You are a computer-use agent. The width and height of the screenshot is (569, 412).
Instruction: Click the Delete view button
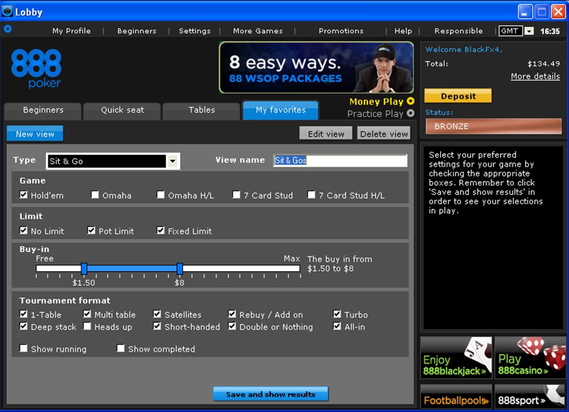point(384,133)
